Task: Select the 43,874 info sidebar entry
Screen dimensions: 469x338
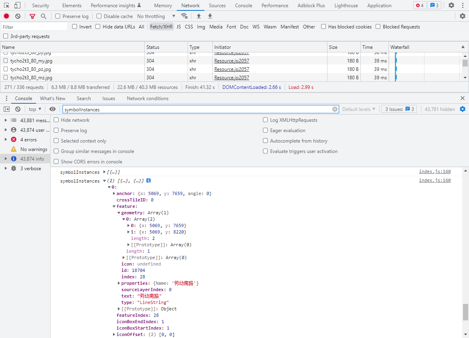Action: [x=25, y=159]
